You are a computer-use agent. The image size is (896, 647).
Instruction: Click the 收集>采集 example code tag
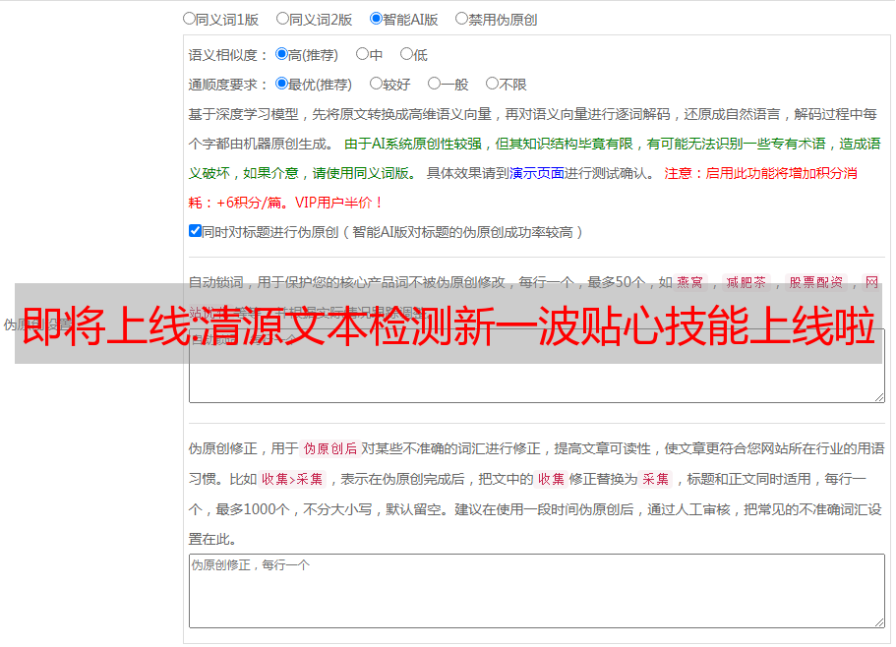tap(292, 480)
